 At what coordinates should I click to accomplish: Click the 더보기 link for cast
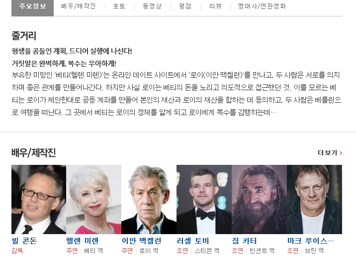[327, 153]
